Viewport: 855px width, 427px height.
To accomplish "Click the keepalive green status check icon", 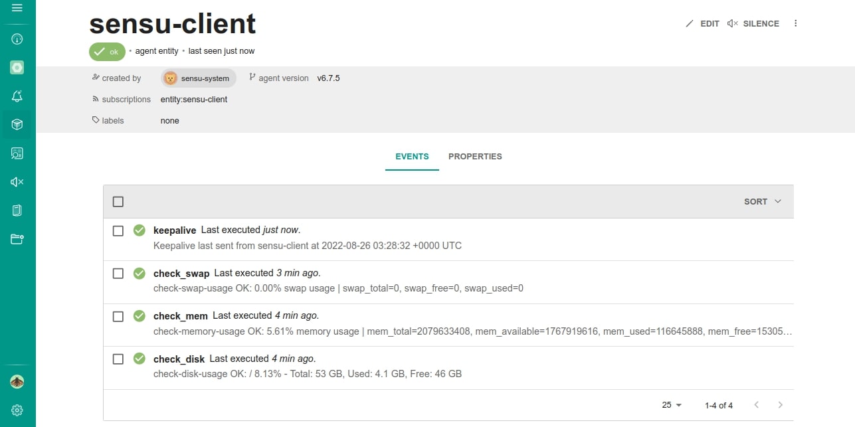I will coord(139,230).
